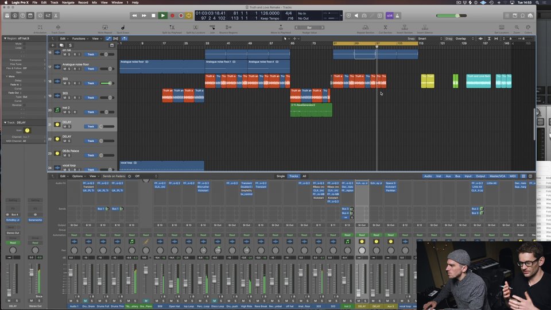Open the Navigate menu
The width and height of the screenshot is (551, 310).
point(68,2)
